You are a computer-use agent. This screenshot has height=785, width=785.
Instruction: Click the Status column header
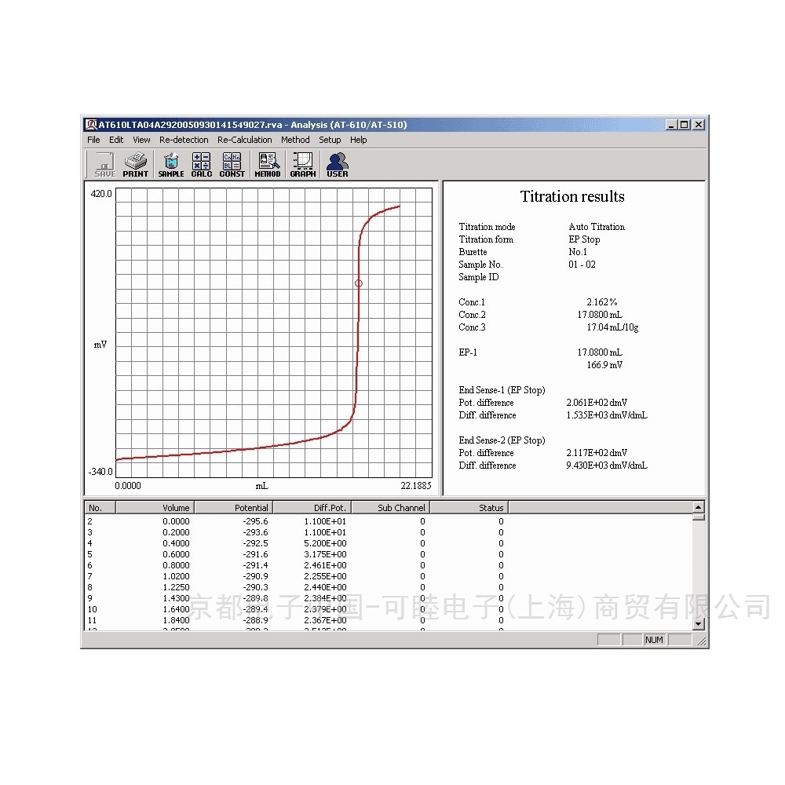tap(469, 508)
